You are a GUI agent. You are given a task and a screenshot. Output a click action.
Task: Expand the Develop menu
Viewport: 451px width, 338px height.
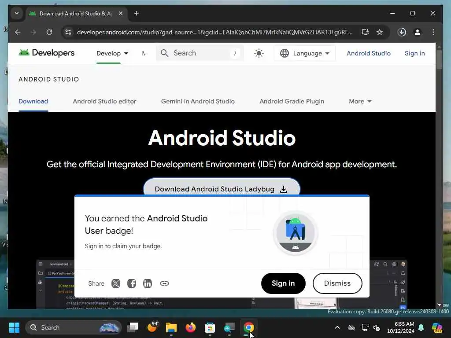click(x=112, y=53)
